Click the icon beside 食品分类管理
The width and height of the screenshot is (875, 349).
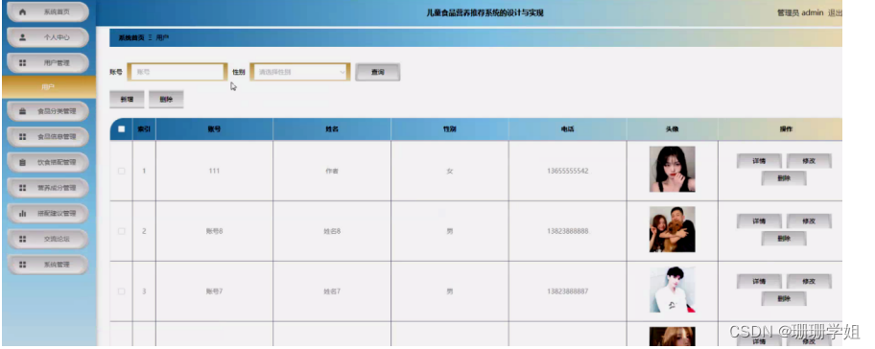[x=23, y=111]
